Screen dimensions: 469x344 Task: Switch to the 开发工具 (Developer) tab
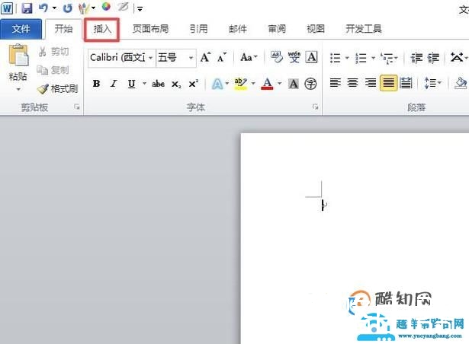point(364,29)
